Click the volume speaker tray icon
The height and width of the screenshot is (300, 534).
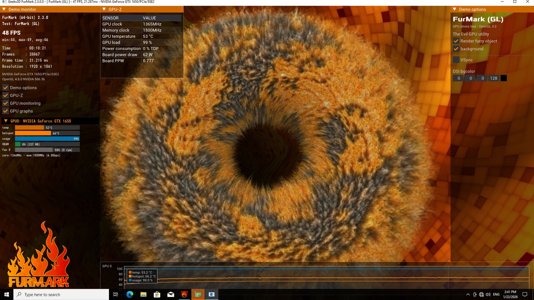[x=488, y=294]
